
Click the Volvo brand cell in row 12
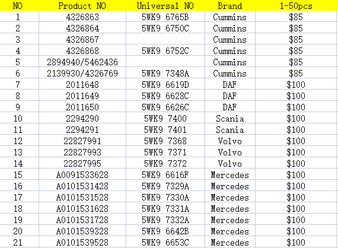(x=230, y=141)
